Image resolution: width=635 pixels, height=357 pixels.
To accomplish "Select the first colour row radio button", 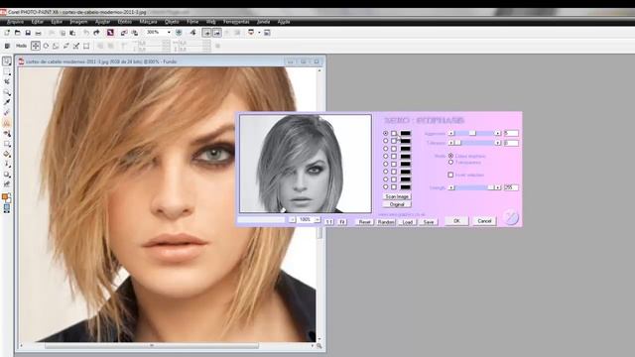I will coord(386,133).
